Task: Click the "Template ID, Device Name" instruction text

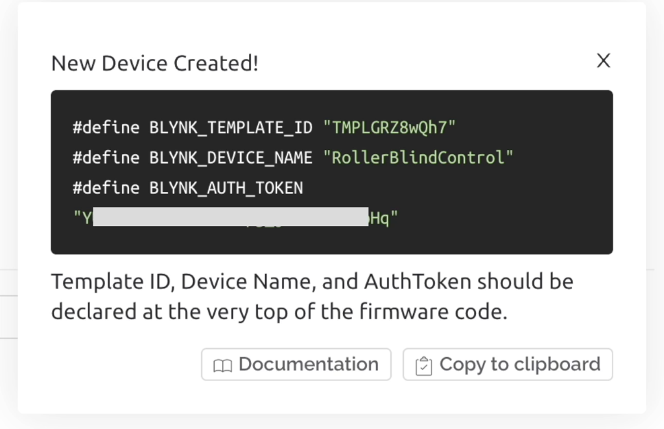Action: click(181, 282)
